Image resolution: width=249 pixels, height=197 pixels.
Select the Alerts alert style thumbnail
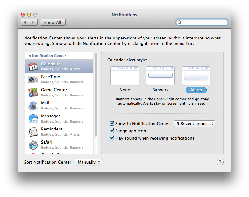(196, 75)
